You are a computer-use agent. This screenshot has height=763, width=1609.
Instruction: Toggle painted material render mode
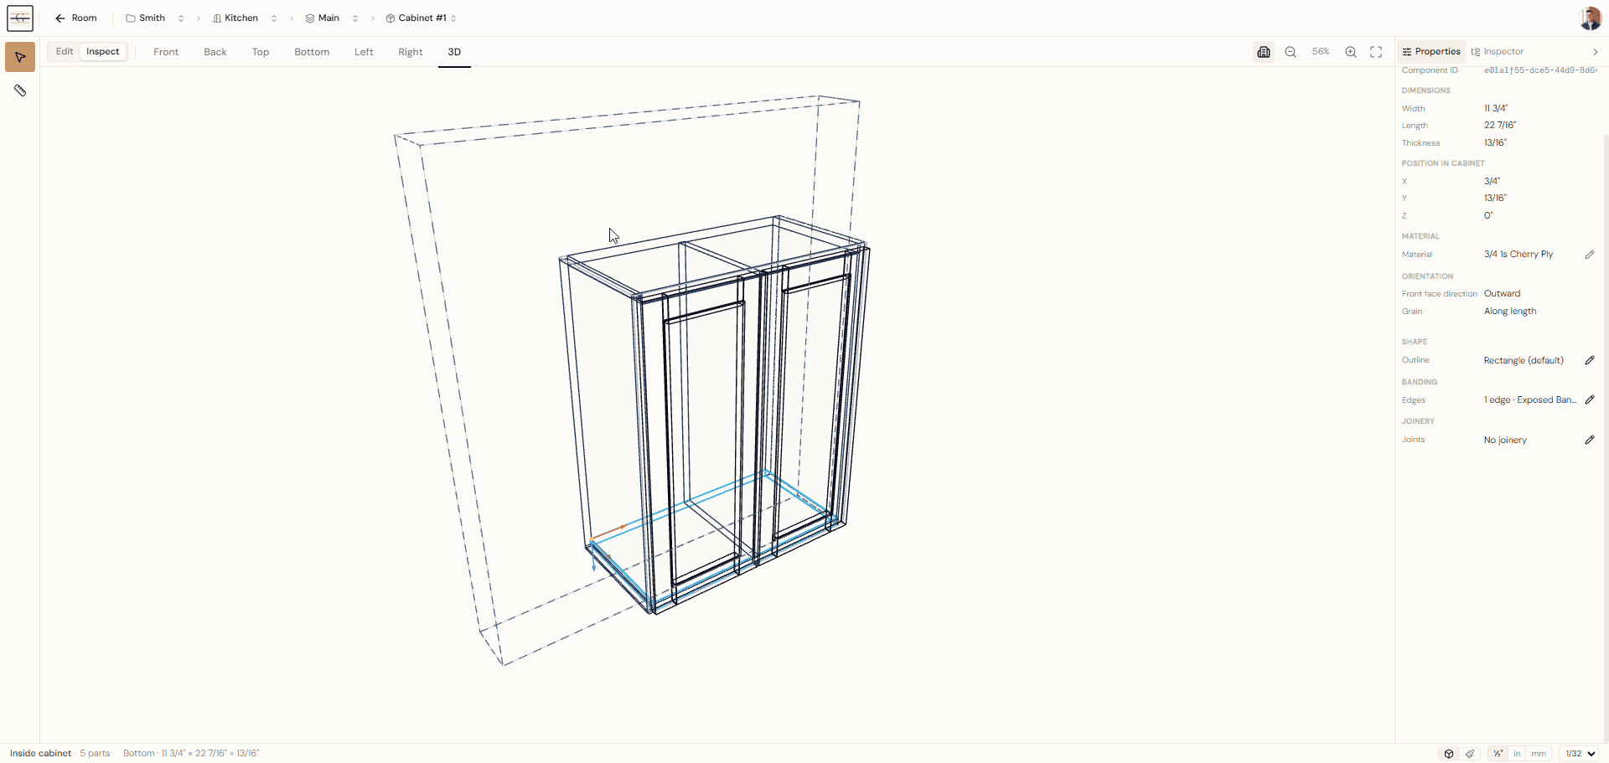pos(1470,754)
